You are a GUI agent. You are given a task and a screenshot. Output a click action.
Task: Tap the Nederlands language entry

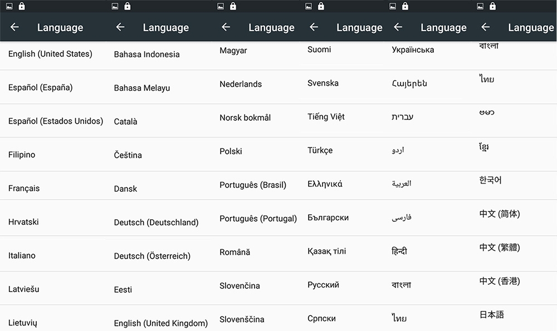click(241, 84)
